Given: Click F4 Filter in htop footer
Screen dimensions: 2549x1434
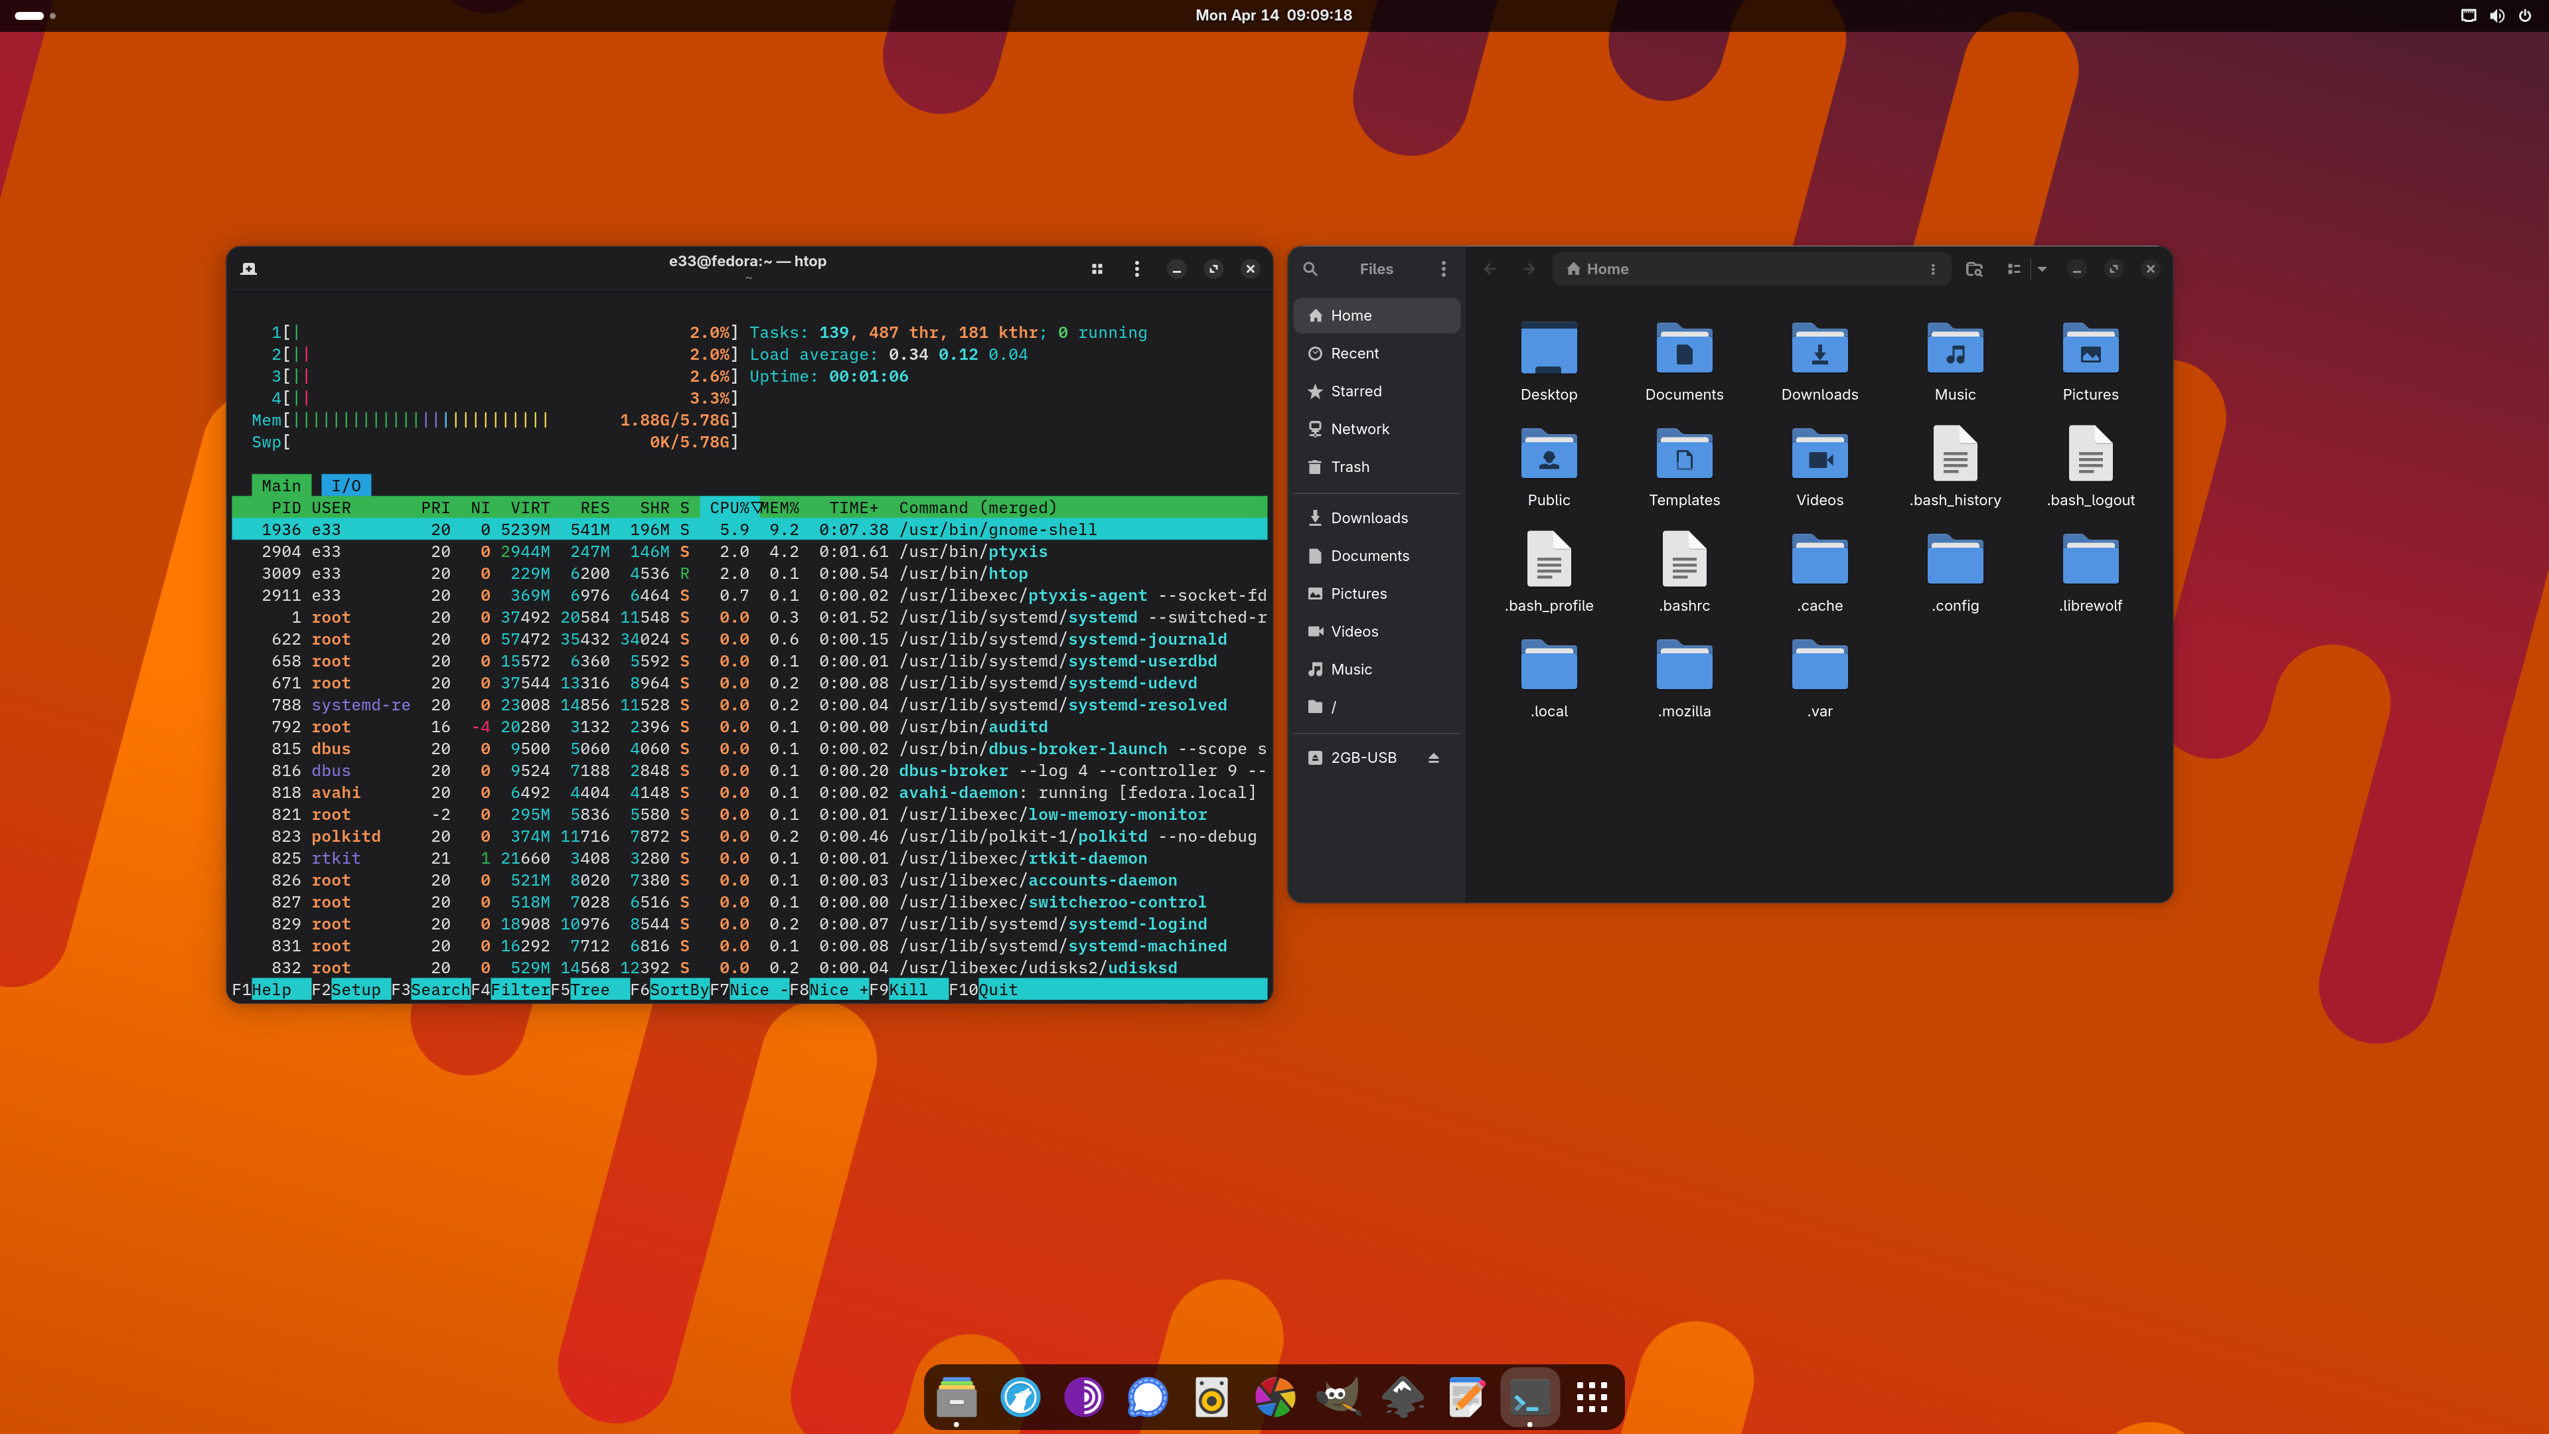Looking at the screenshot, I should click(510, 990).
